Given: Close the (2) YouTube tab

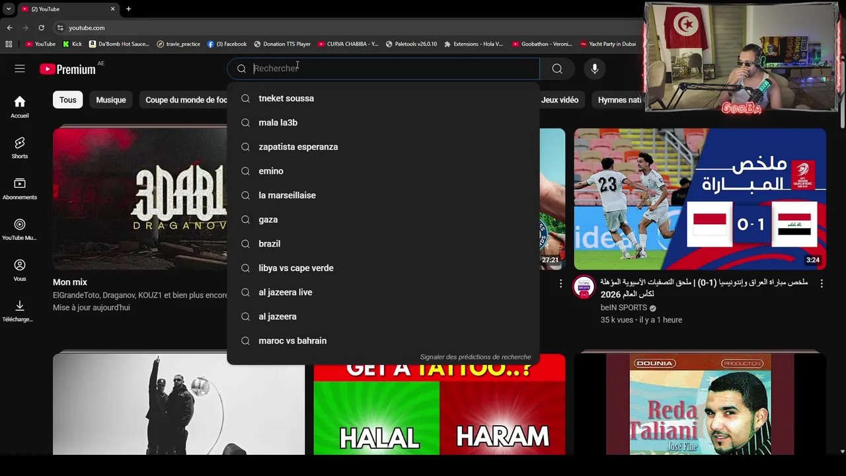Looking at the screenshot, I should point(112,9).
